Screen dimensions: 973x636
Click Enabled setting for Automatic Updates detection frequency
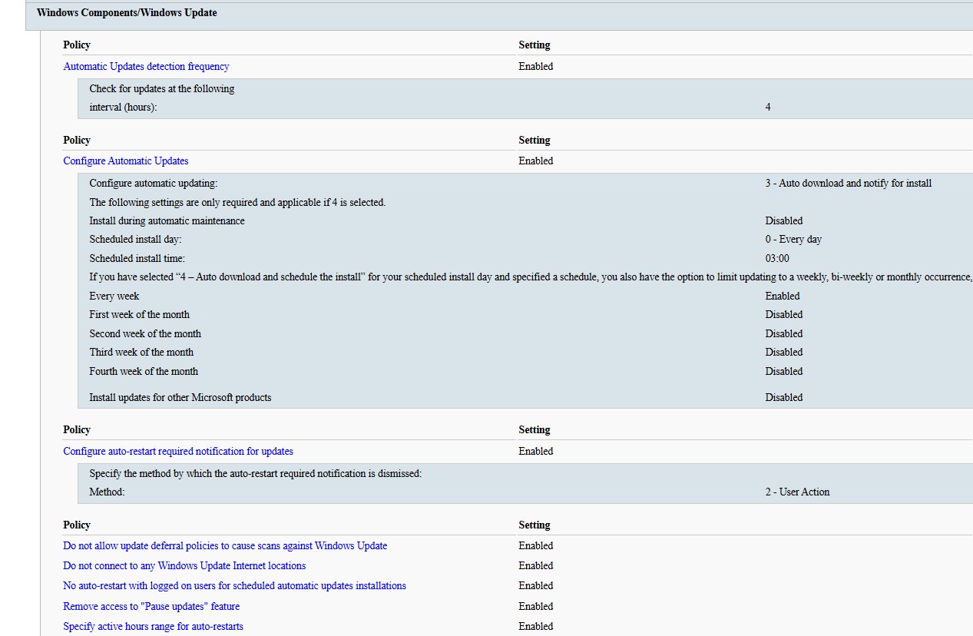535,67
